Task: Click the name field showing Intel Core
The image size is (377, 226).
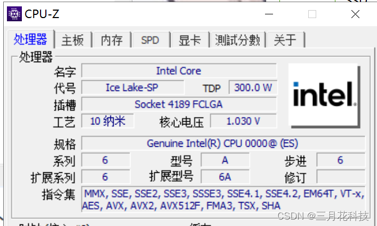Action: [x=179, y=71]
